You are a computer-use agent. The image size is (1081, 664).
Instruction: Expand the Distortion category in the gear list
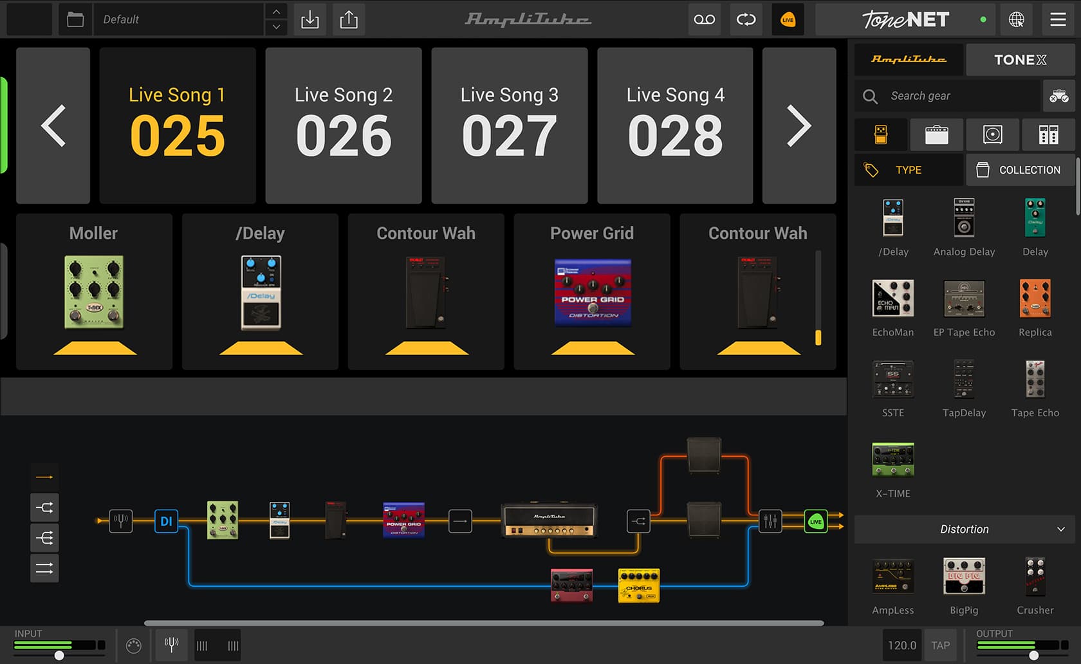point(963,529)
